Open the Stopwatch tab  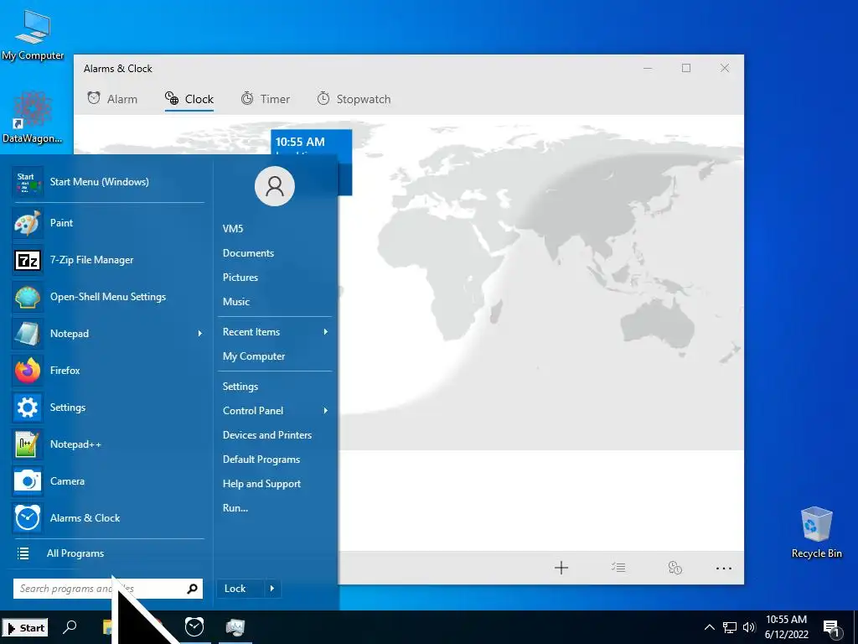354,99
